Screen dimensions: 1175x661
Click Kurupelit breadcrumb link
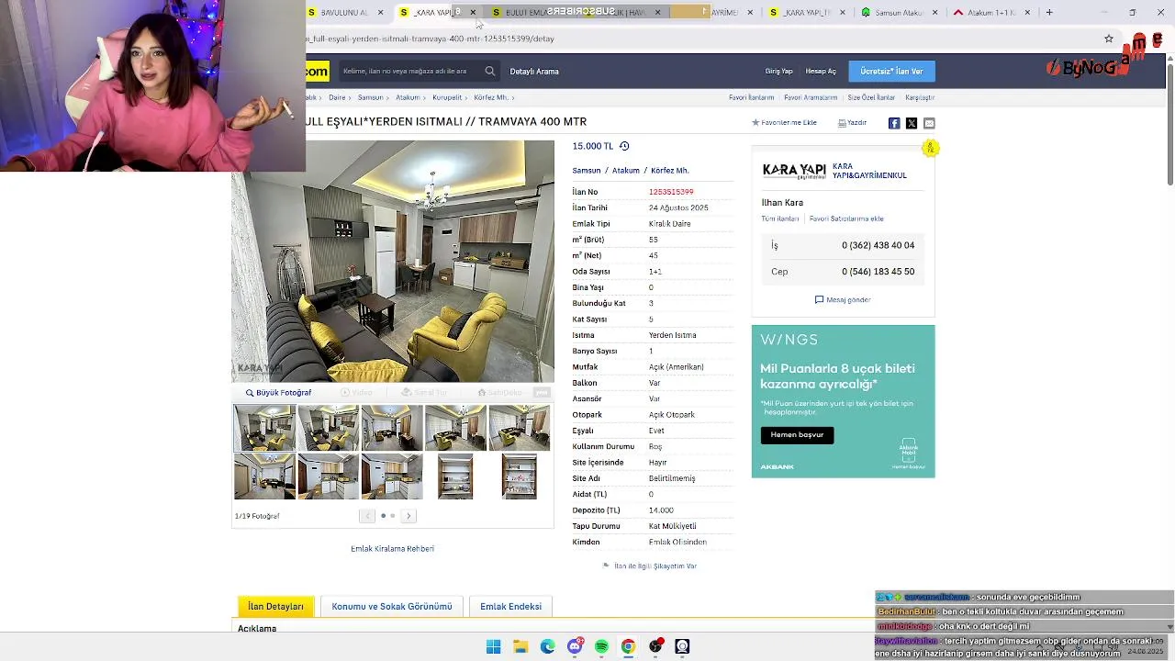(x=447, y=97)
